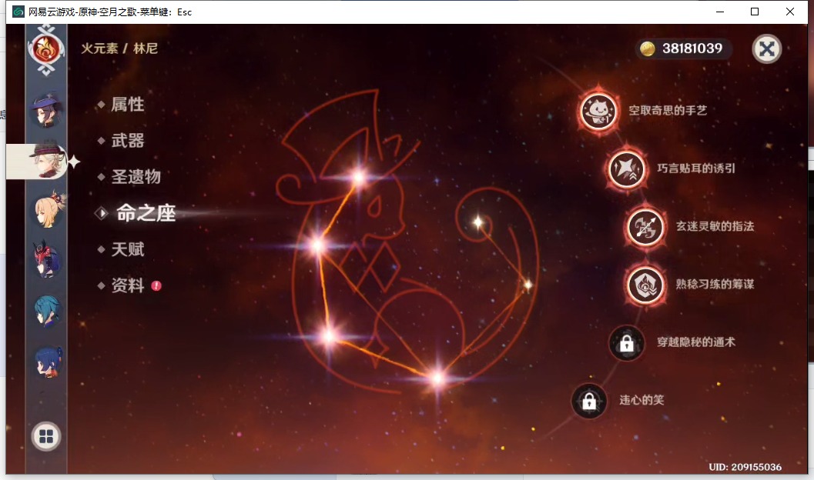This screenshot has height=480, width=814.
Task: Switch to the 命之座 tab
Action: 146,213
